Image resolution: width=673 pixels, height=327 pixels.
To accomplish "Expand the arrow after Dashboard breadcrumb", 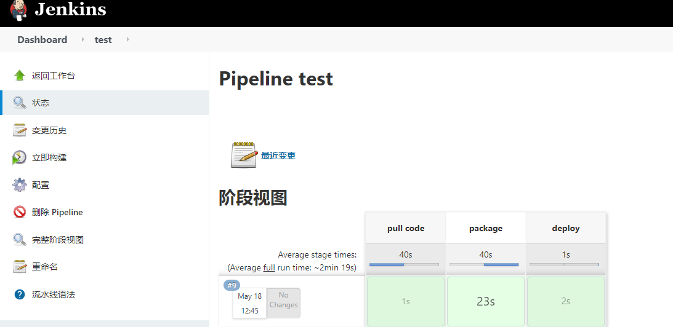I will [83, 40].
